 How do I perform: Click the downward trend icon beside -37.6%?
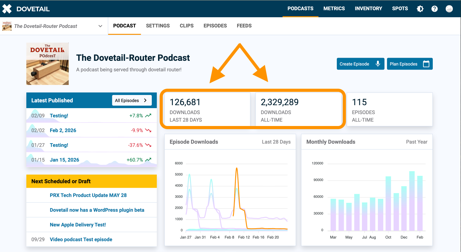pyautogui.click(x=148, y=145)
